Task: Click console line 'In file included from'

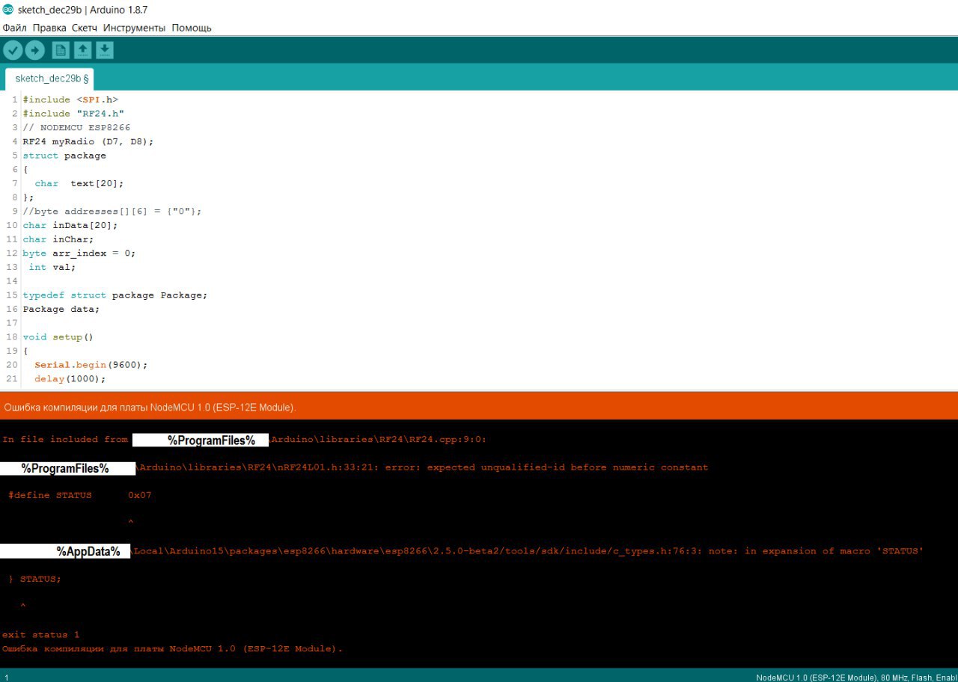Action: [x=245, y=440]
